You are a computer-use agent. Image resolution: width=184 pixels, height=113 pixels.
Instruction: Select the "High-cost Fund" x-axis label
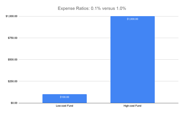tap(132, 106)
